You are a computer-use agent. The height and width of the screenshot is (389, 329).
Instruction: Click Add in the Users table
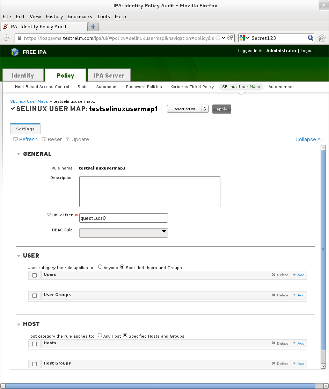tap(299, 275)
